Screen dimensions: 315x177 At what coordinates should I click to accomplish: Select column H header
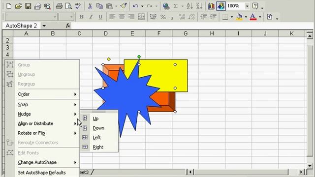pos(212,33)
